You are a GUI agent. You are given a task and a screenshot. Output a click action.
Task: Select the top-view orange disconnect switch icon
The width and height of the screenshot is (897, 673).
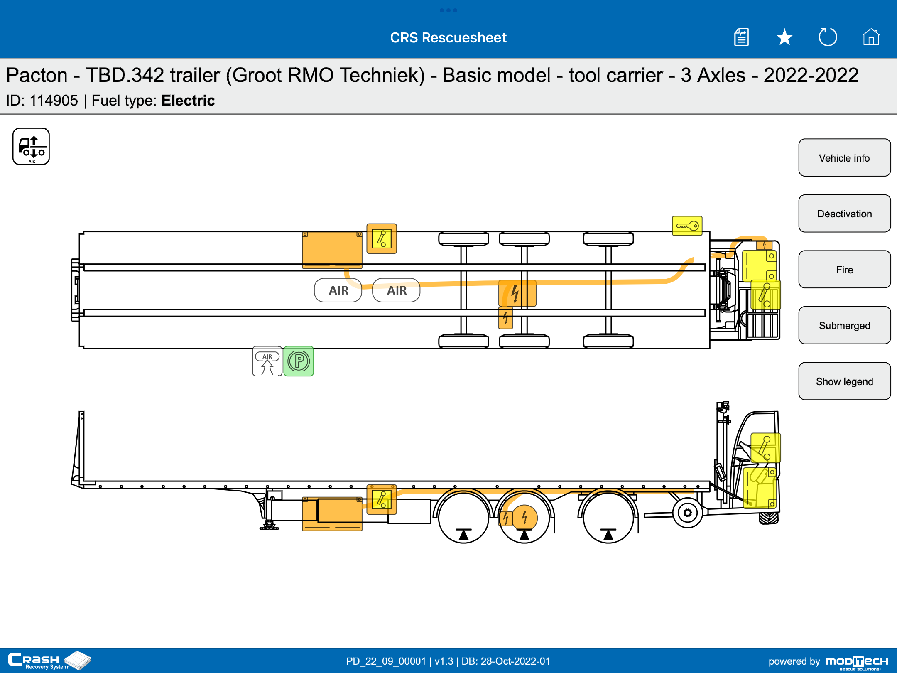(382, 239)
